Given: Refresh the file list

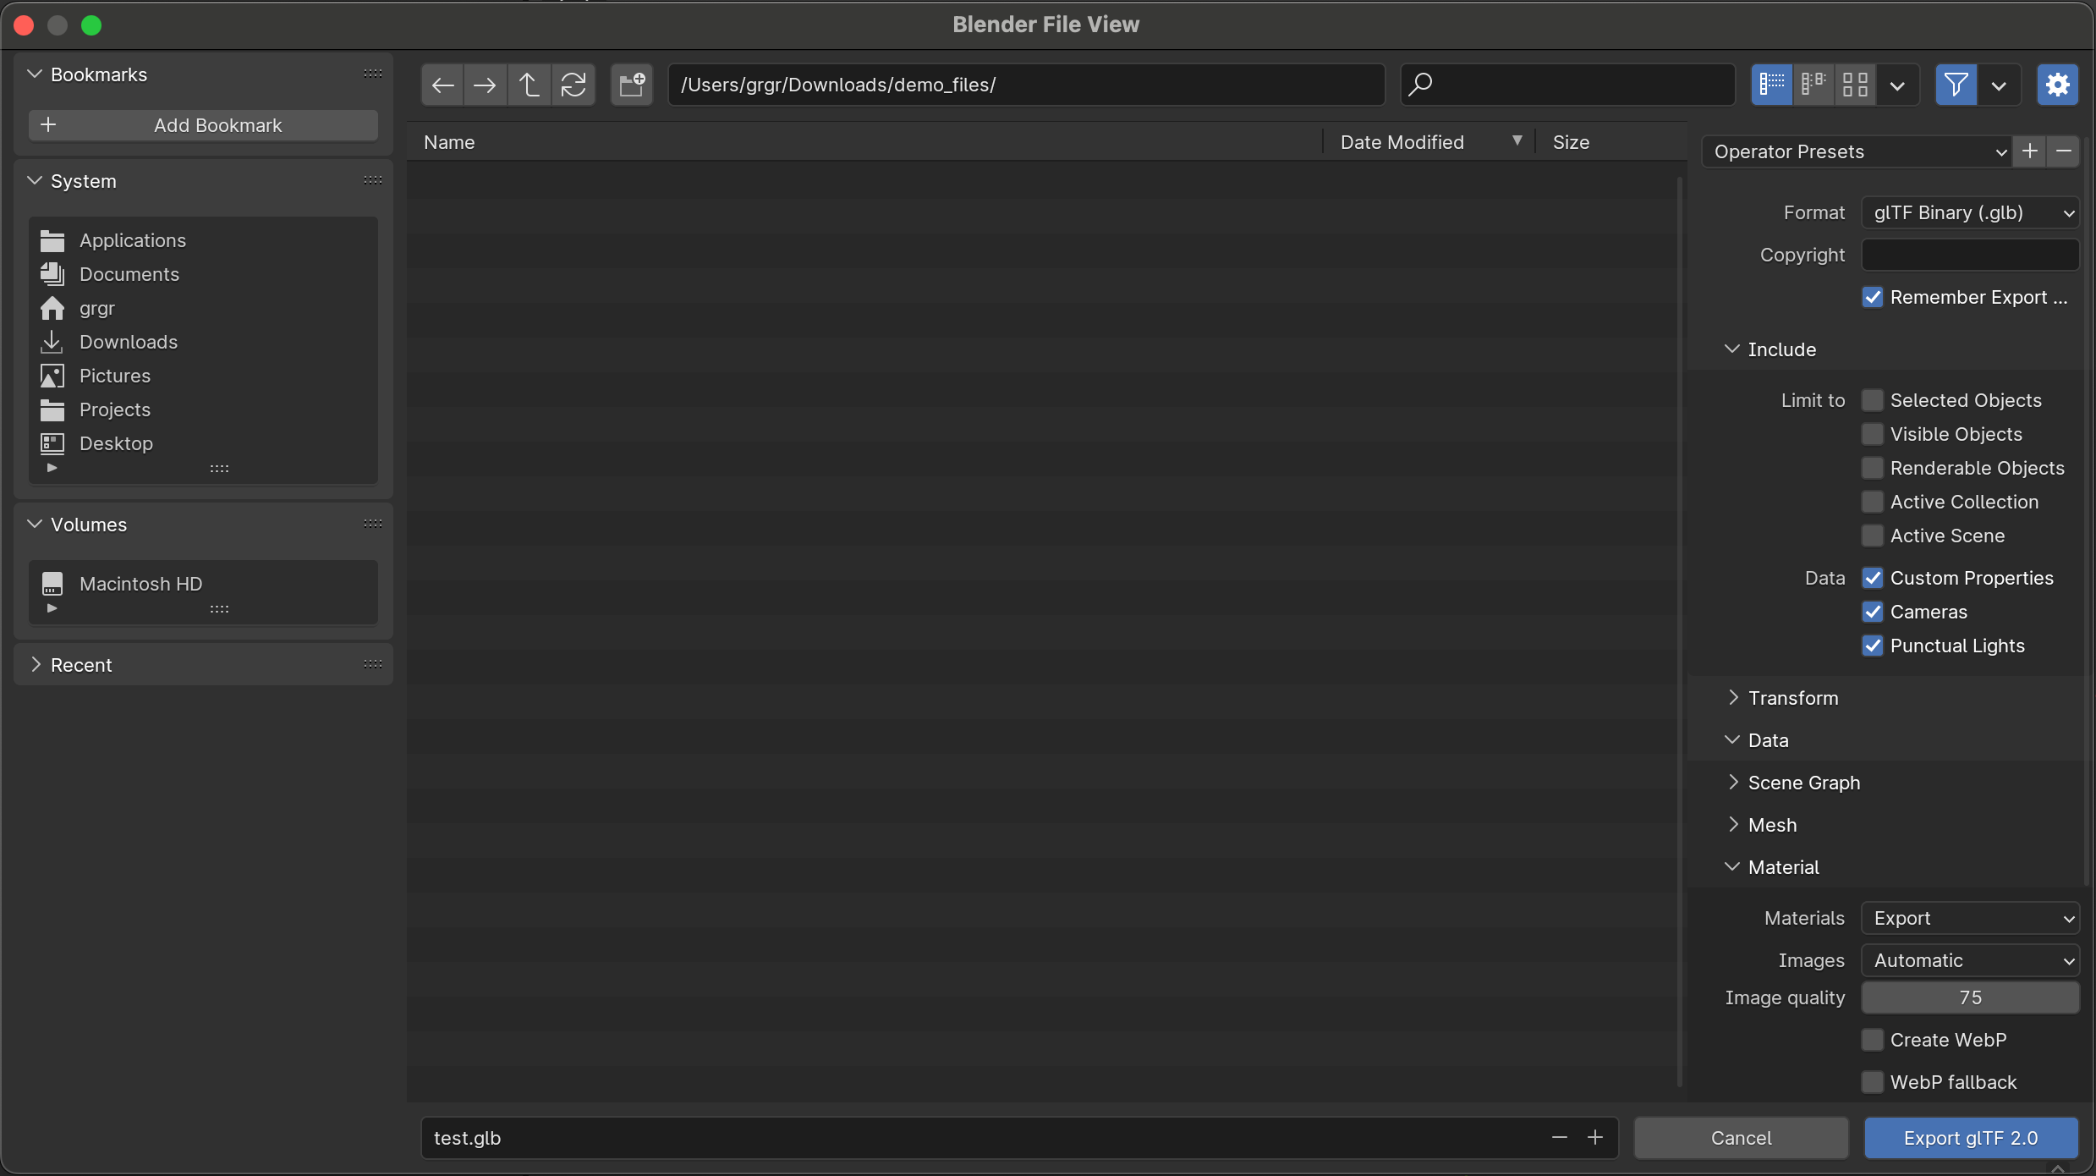Looking at the screenshot, I should [573, 85].
